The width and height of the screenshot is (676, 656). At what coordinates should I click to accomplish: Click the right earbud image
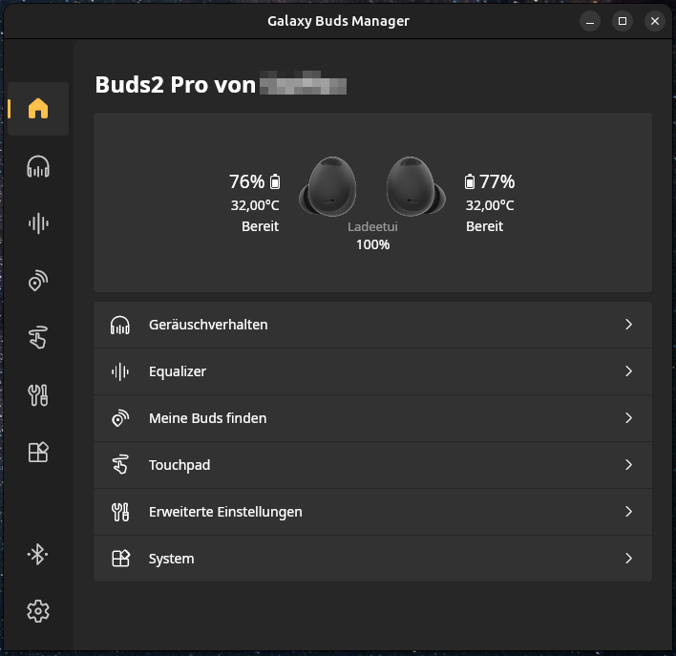(415, 187)
